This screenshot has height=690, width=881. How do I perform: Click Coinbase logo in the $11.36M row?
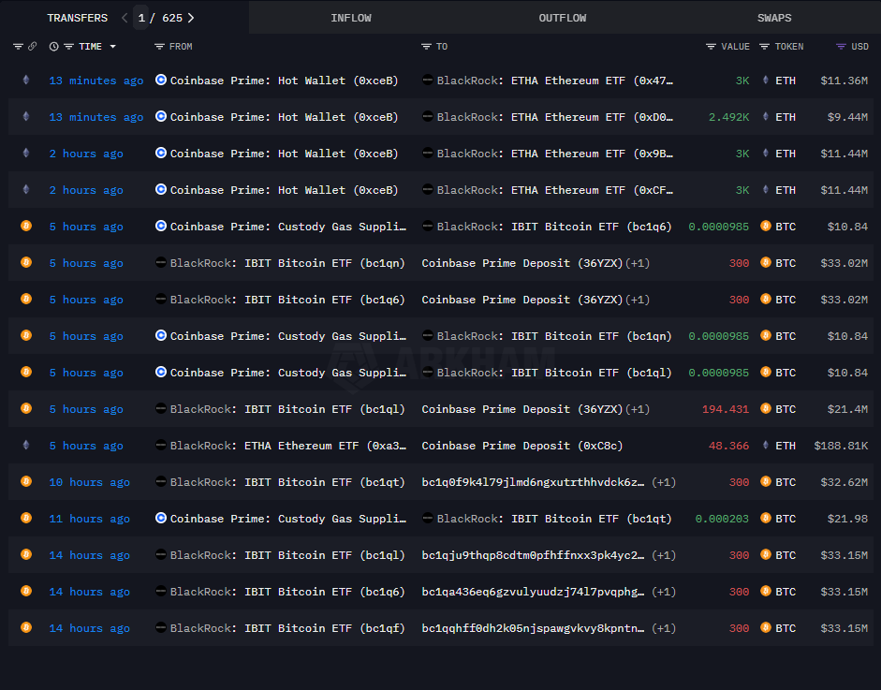[x=161, y=80]
